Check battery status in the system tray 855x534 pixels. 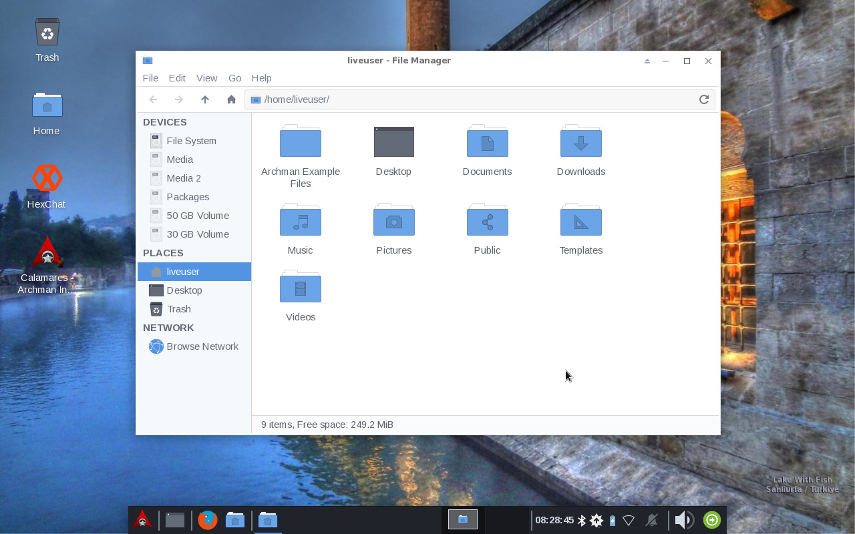612,519
